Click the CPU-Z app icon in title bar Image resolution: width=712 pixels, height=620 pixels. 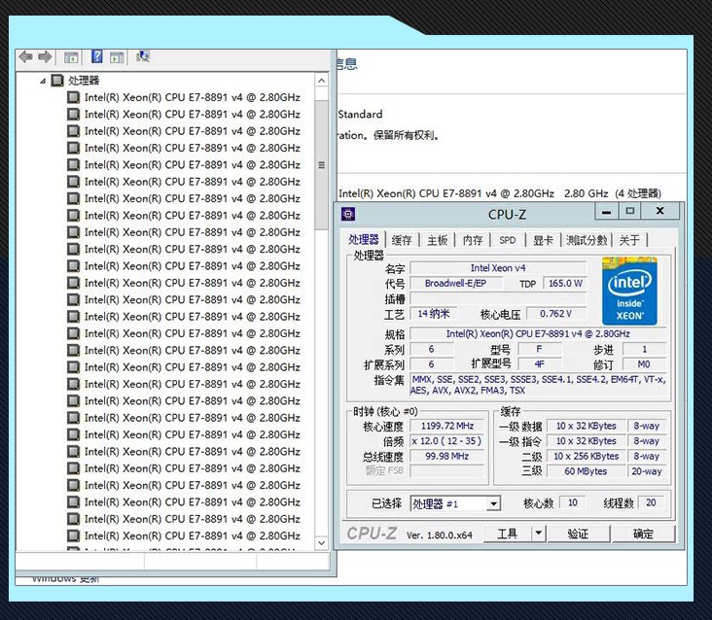pos(348,214)
